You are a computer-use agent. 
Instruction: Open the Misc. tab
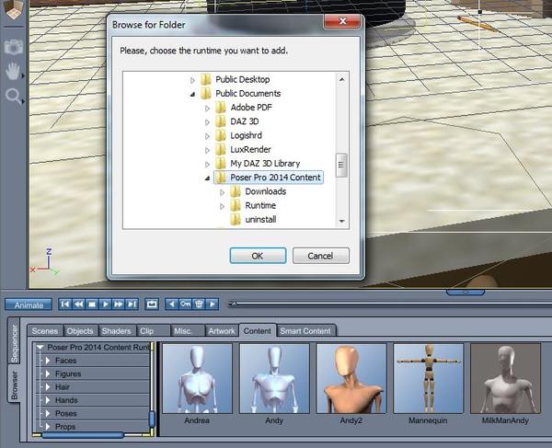[x=187, y=331]
